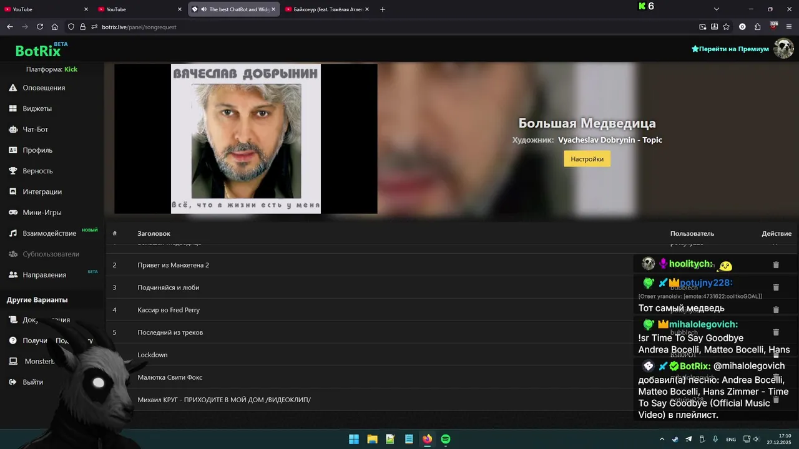Screen dimensions: 799x449
Task: Switch to the second YouTube tab
Action: 140,9
